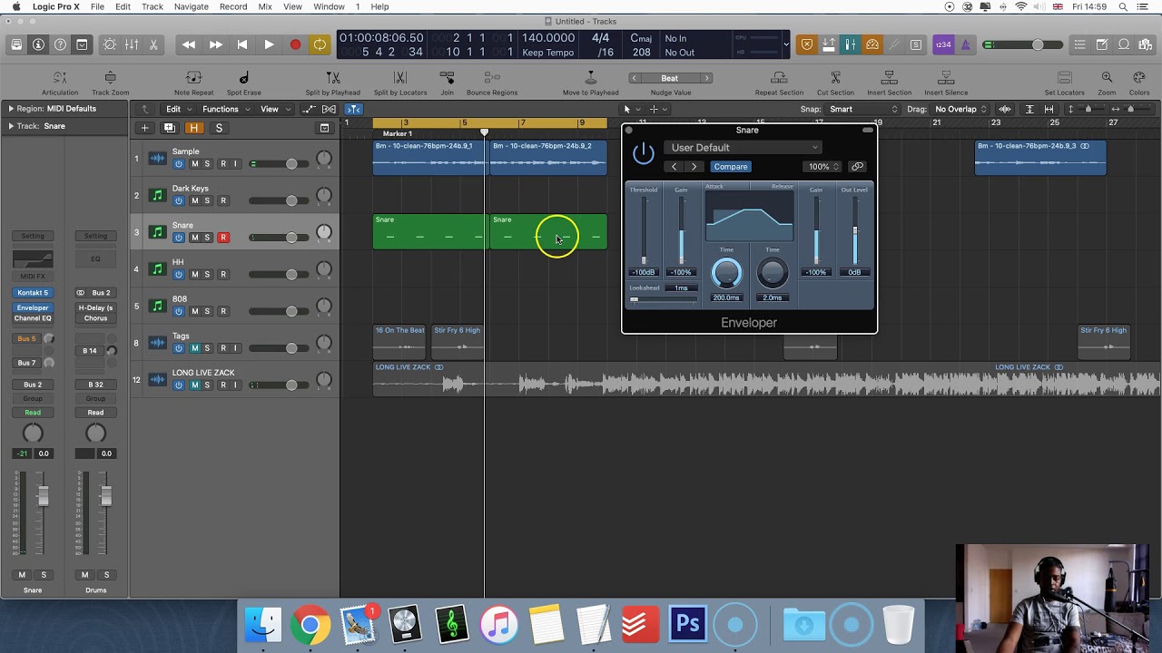Image resolution: width=1162 pixels, height=653 pixels.
Task: Open the Snap Smart dropdown
Action: [x=862, y=109]
